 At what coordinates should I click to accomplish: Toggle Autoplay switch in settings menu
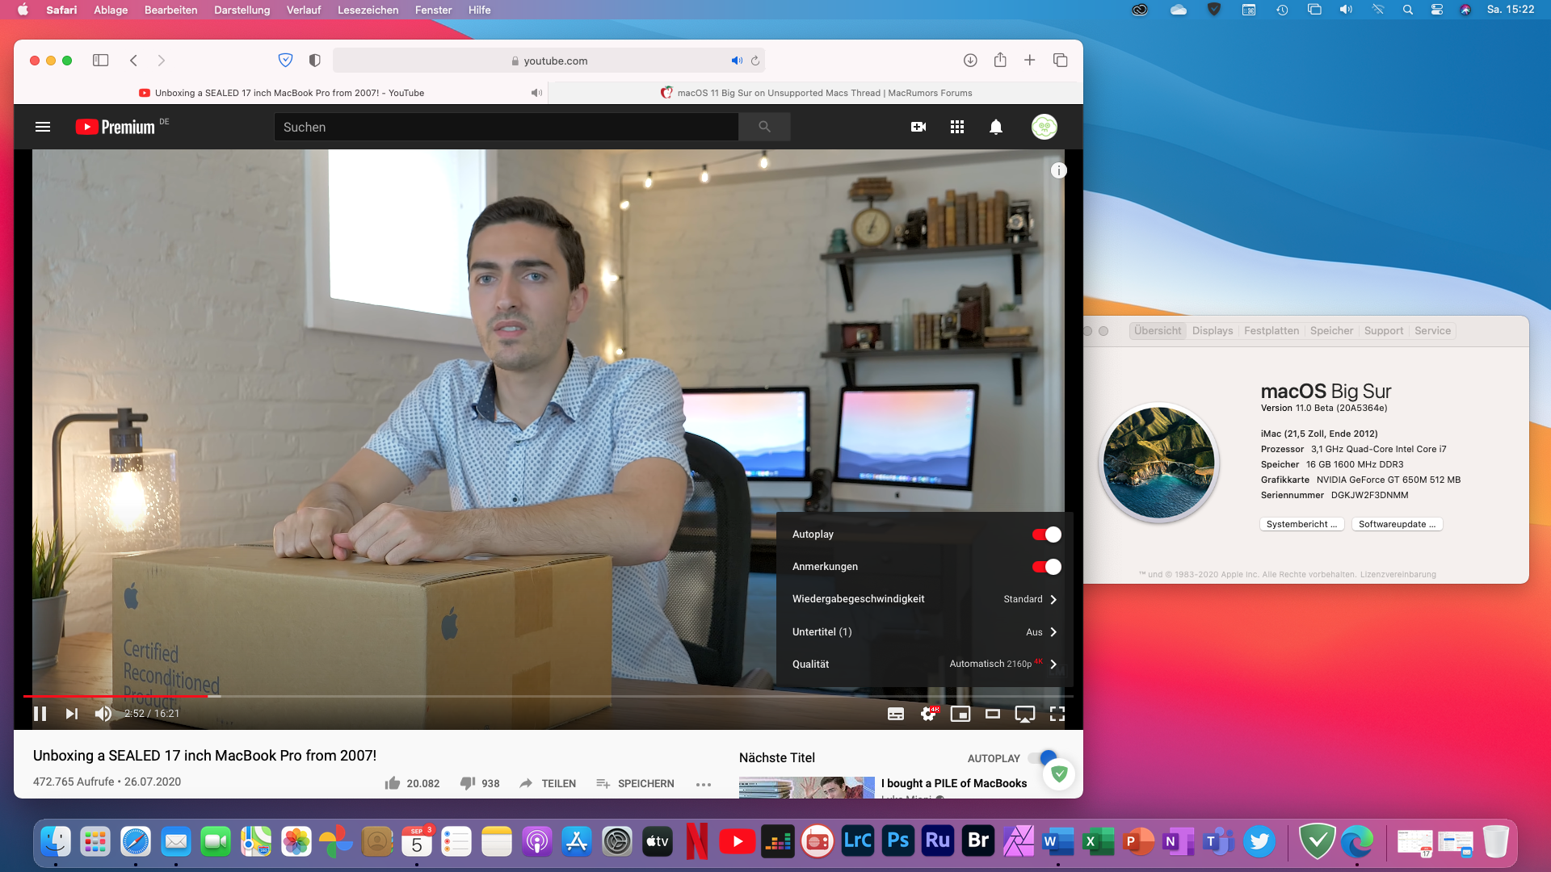pyautogui.click(x=1046, y=535)
